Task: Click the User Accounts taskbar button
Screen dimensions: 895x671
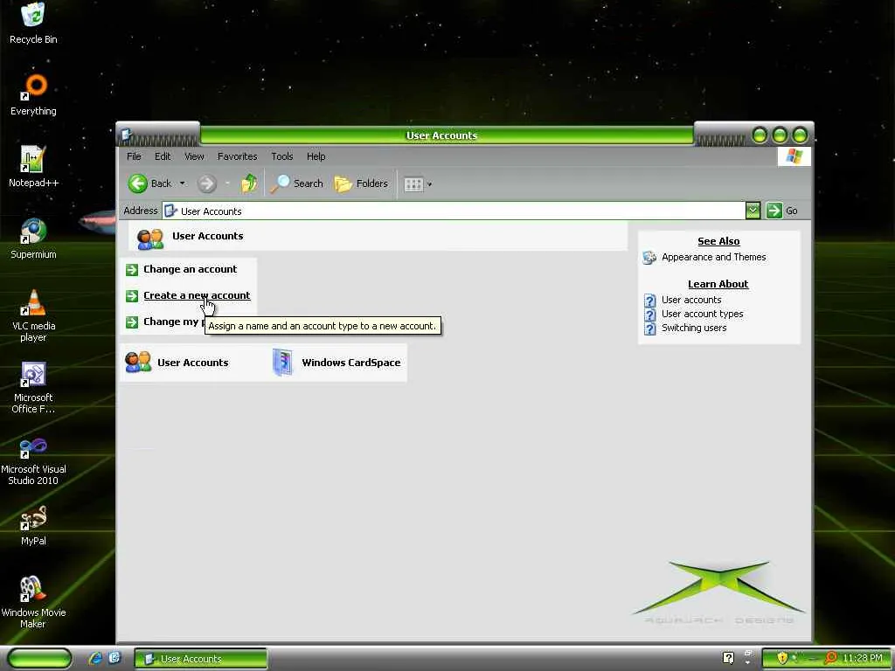Action: [x=201, y=659]
